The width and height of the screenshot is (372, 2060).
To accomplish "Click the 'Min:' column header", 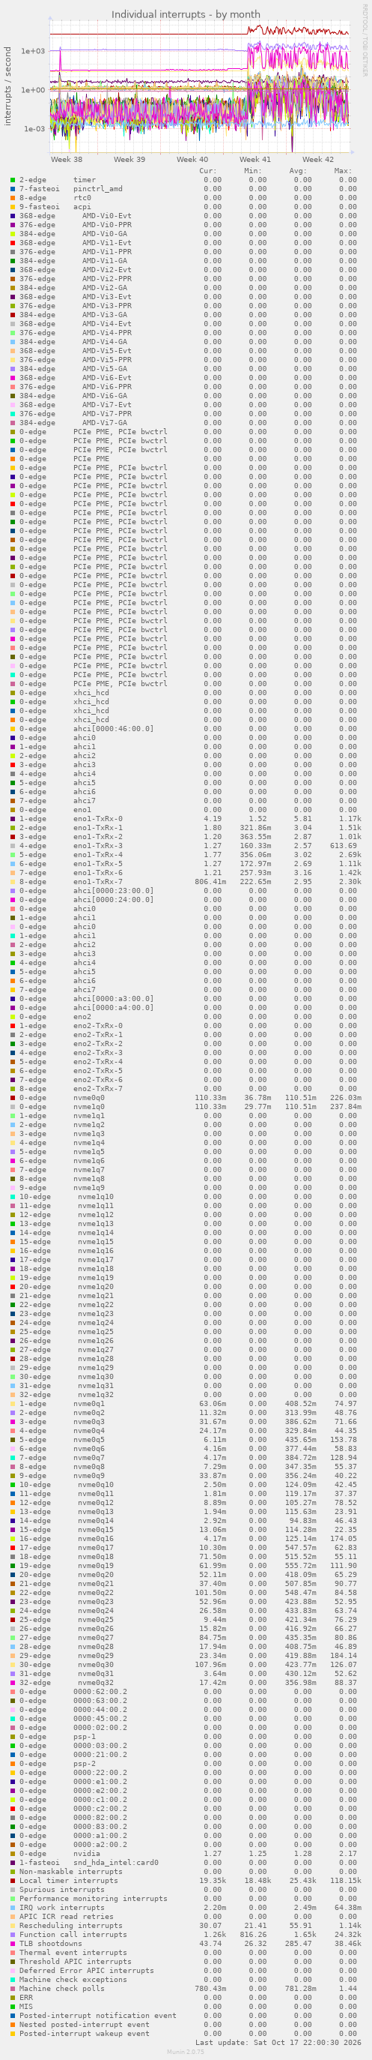I will [x=253, y=170].
